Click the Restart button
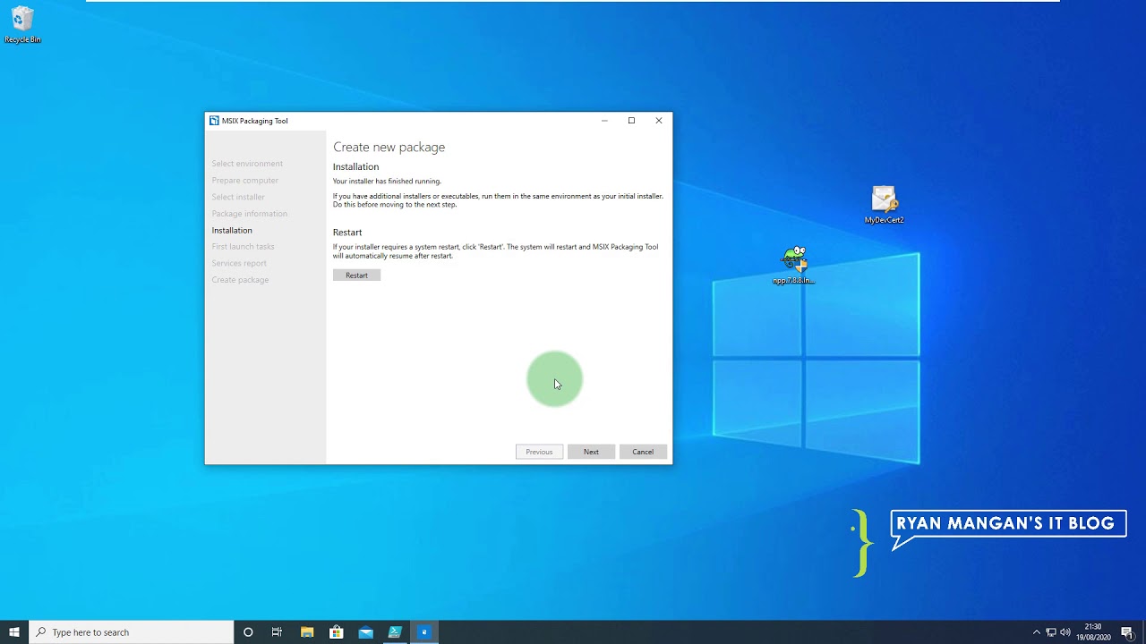1146x644 pixels. click(x=356, y=275)
